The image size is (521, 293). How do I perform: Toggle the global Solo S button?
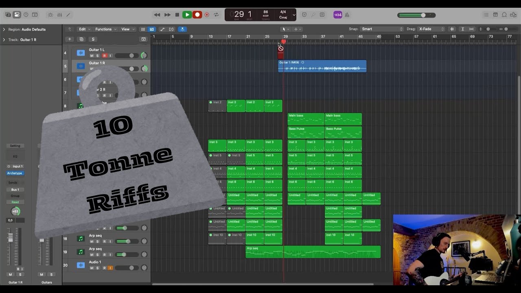pyautogui.click(x=93, y=39)
